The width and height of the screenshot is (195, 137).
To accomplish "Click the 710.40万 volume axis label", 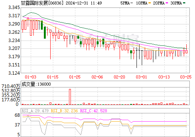I will [x=11, y=86].
